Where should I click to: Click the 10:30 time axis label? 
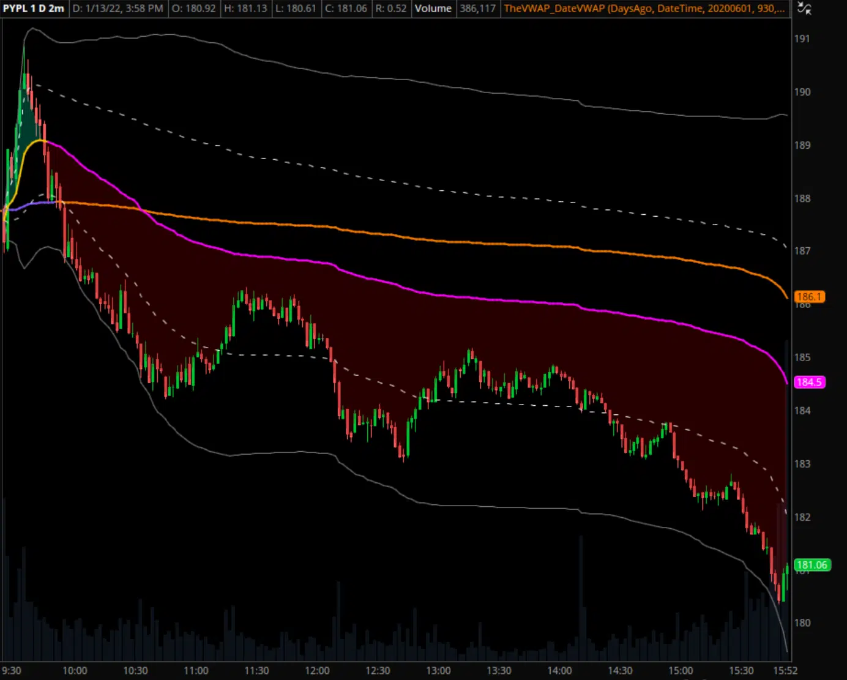(135, 671)
